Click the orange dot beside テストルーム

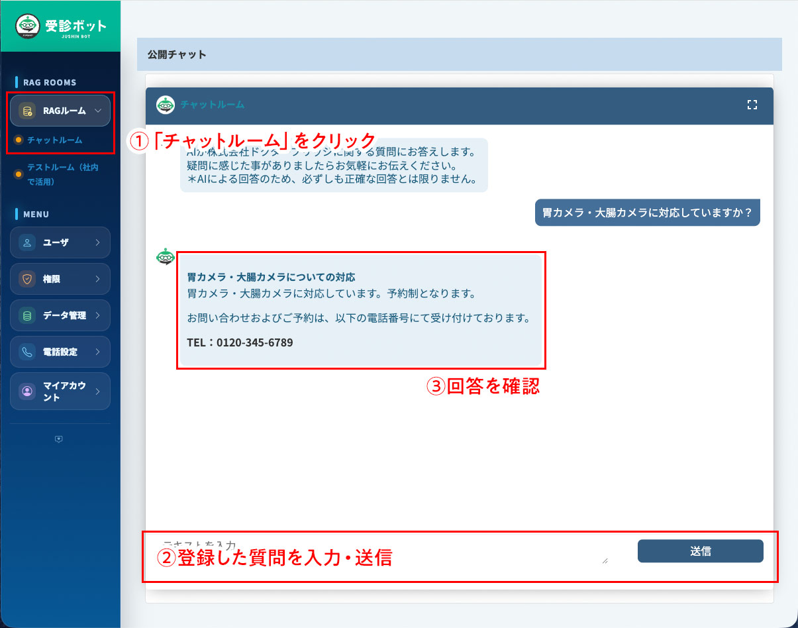19,174
